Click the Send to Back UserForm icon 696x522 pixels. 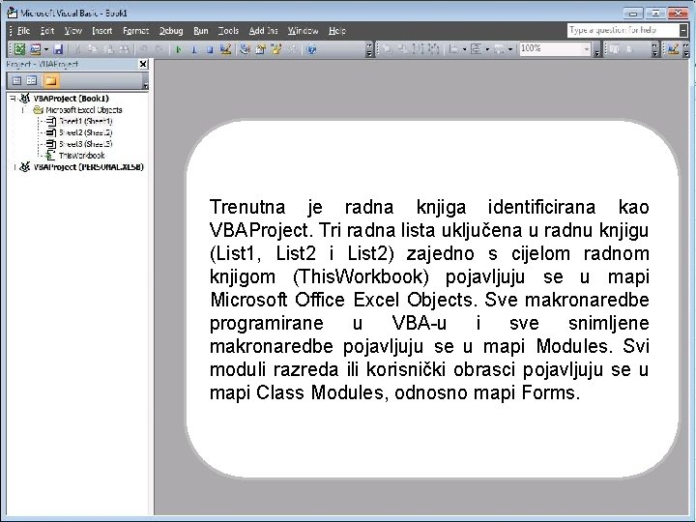click(402, 49)
